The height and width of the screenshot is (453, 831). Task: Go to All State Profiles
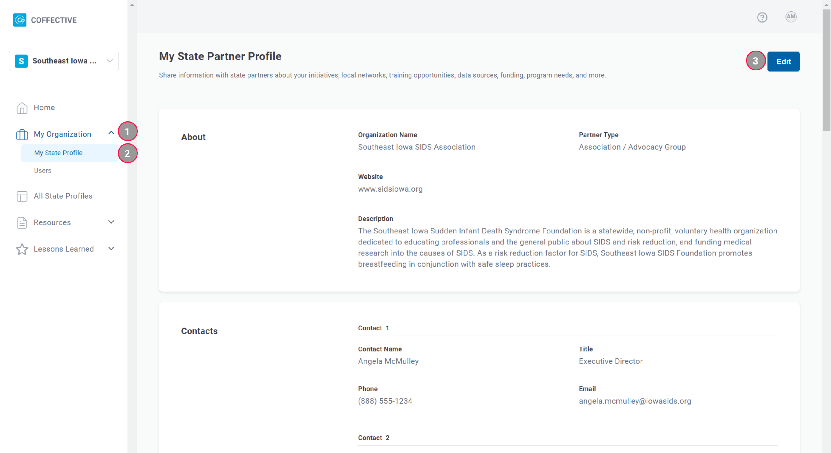63,196
